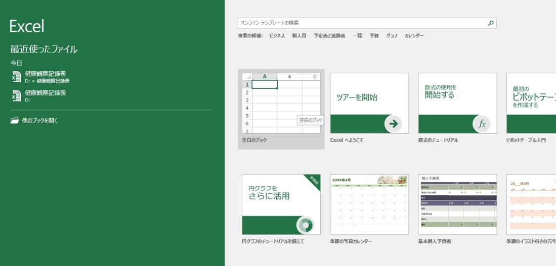Click the 数式のチュートリアル caption text
The image size is (556, 266).
point(438,140)
